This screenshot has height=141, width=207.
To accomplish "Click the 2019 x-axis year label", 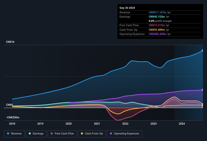I will pyautogui.click(x=40, y=124).
